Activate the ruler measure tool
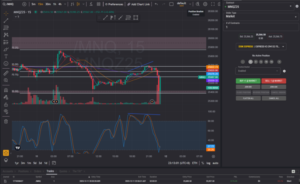 pyautogui.click(x=6, y=73)
